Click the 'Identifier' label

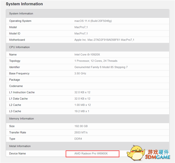(15, 67)
